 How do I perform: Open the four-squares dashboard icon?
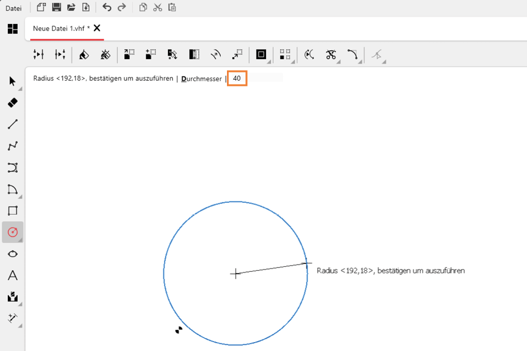(x=13, y=29)
